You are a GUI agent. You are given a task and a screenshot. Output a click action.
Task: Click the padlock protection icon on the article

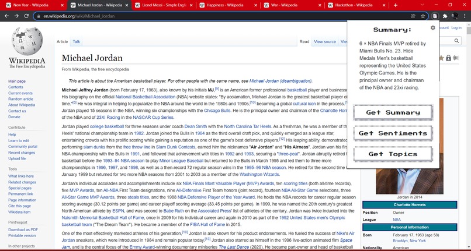tap(448, 58)
